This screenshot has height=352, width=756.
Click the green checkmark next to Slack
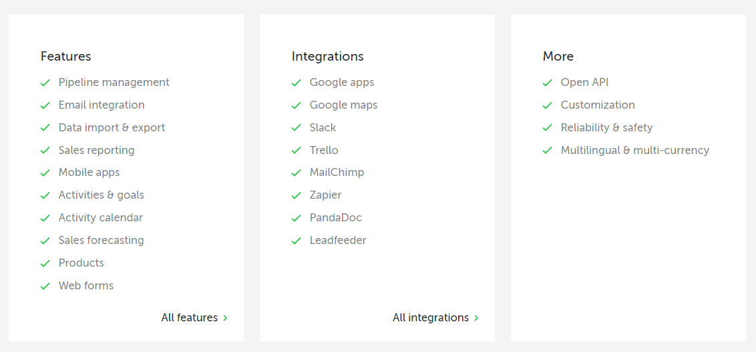297,128
